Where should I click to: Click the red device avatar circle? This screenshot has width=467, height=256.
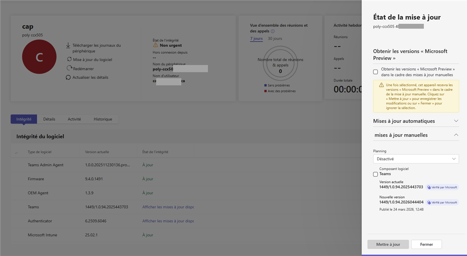click(x=39, y=57)
